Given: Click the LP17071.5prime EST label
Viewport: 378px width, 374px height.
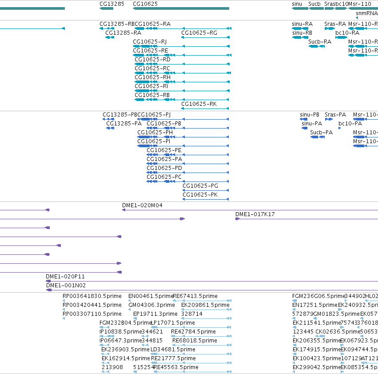Looking at the screenshot, I should tap(173, 323).
